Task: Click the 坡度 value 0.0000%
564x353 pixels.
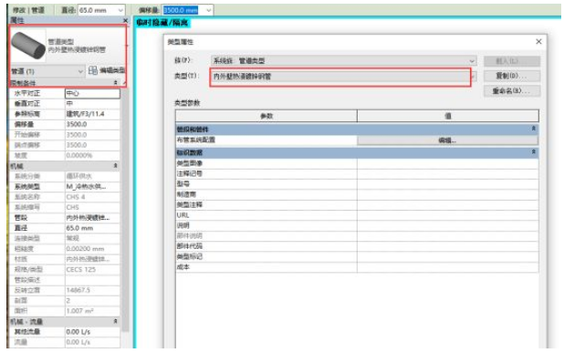Action: [92, 156]
